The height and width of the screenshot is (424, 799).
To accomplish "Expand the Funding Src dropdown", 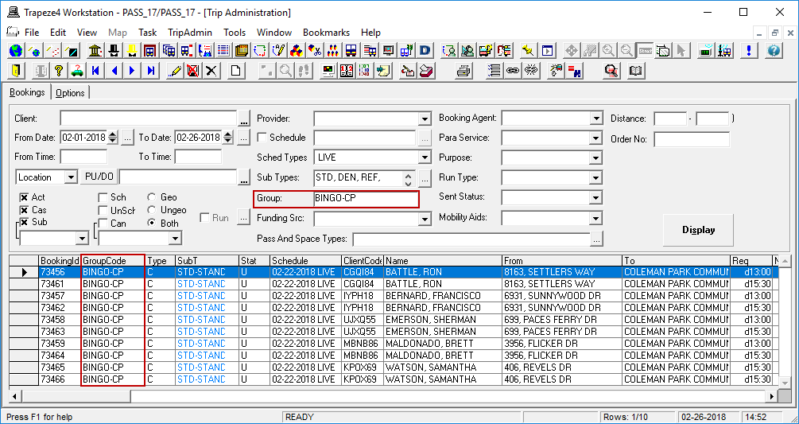I will click(425, 219).
